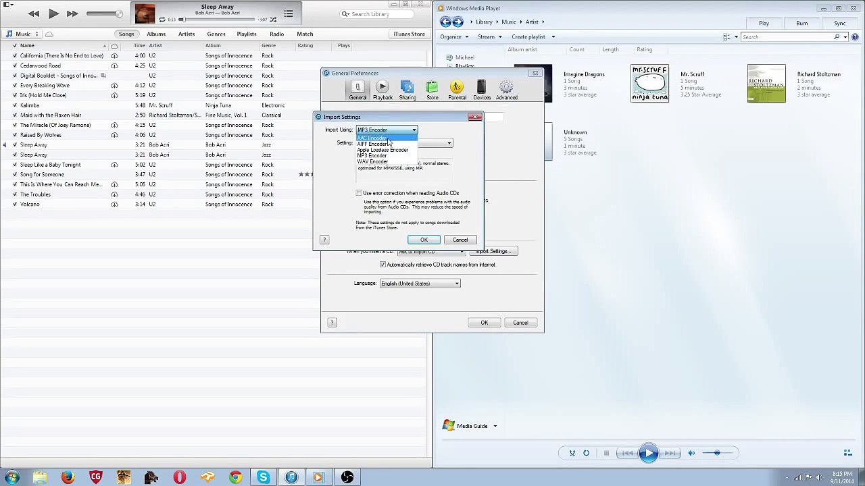Click the iTunes play button

pyautogui.click(x=53, y=13)
